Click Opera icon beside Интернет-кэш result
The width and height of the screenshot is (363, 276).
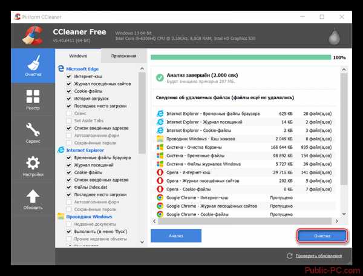pyautogui.click(x=160, y=172)
